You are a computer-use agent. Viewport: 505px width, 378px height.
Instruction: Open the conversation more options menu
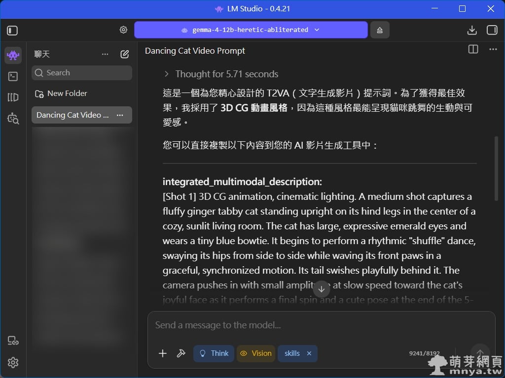(493, 50)
